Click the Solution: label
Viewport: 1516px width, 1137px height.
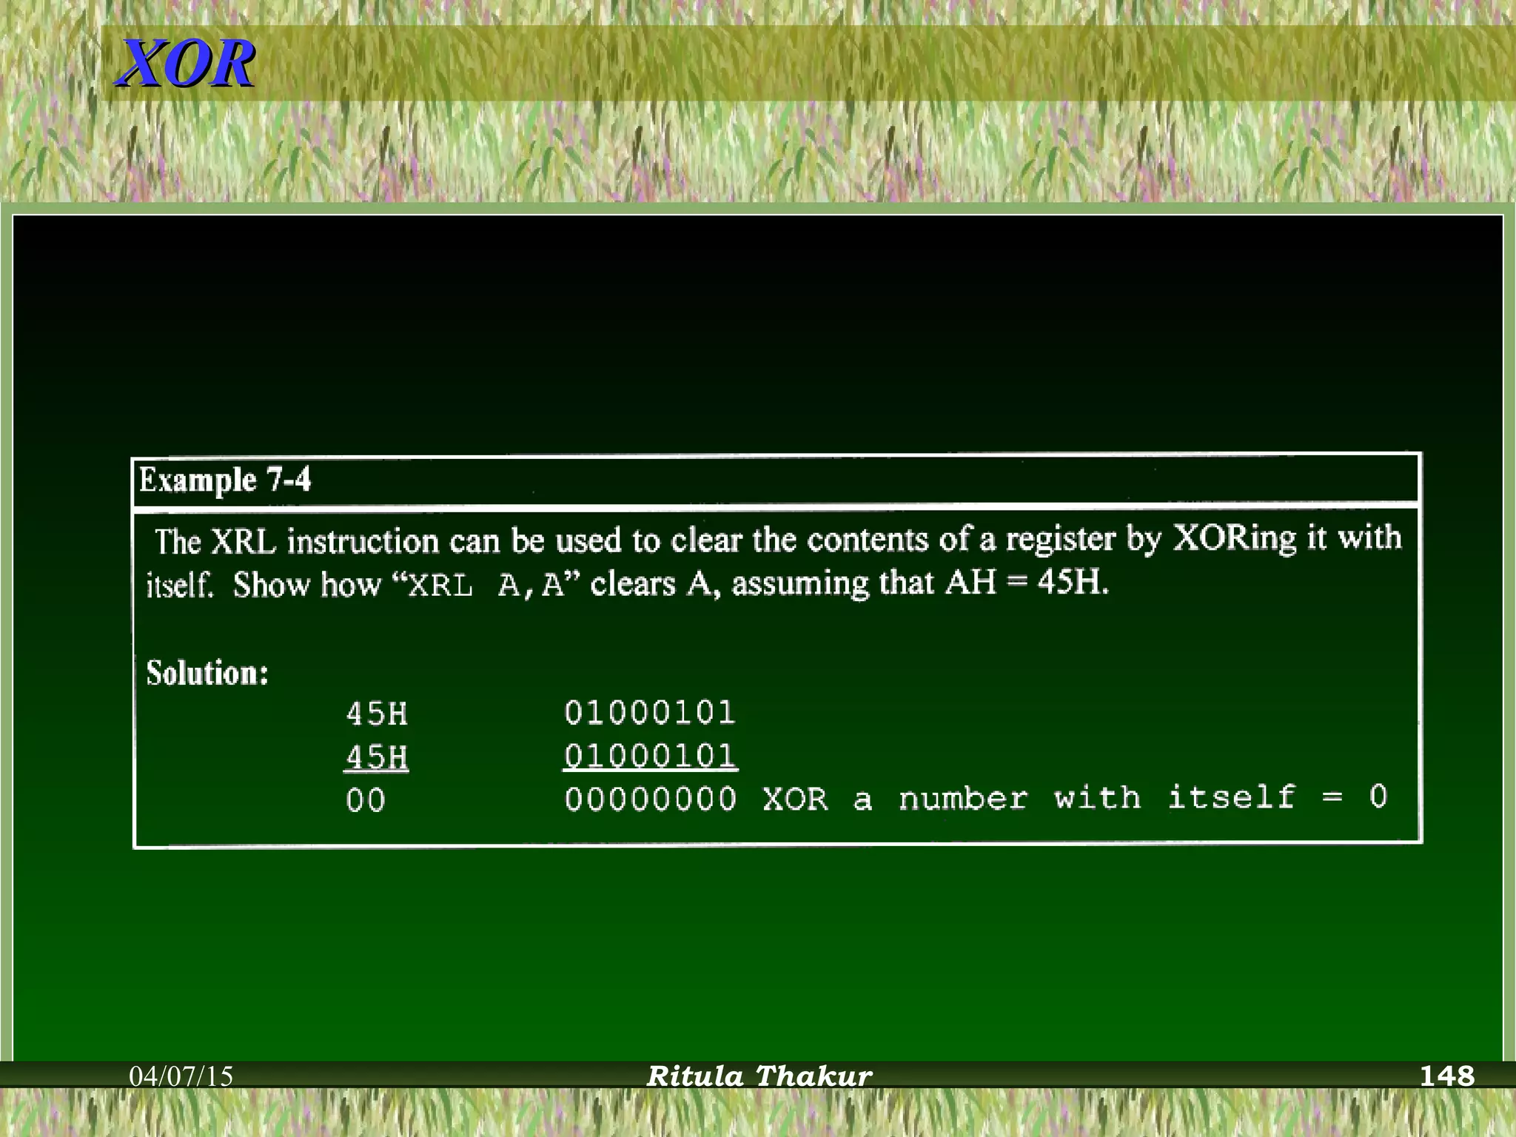pyautogui.click(x=207, y=673)
